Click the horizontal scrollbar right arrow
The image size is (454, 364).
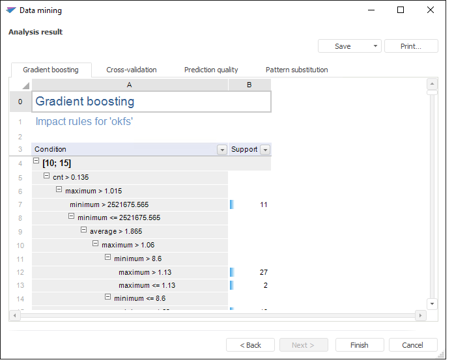(x=421, y=316)
